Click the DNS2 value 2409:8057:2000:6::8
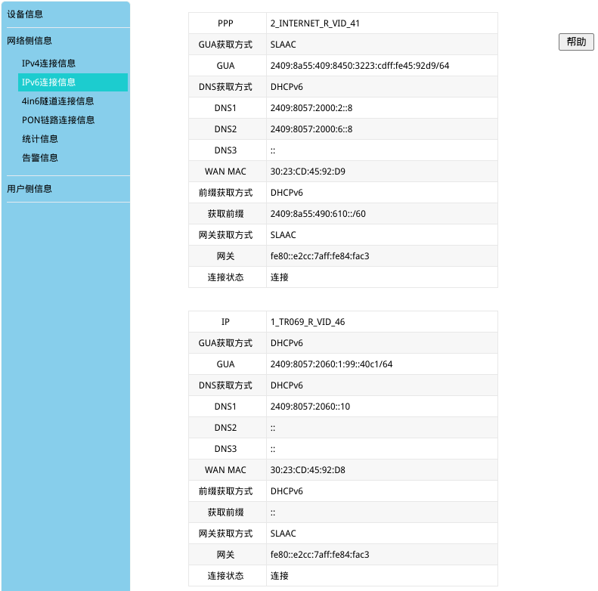This screenshot has height=591, width=598. tap(311, 129)
